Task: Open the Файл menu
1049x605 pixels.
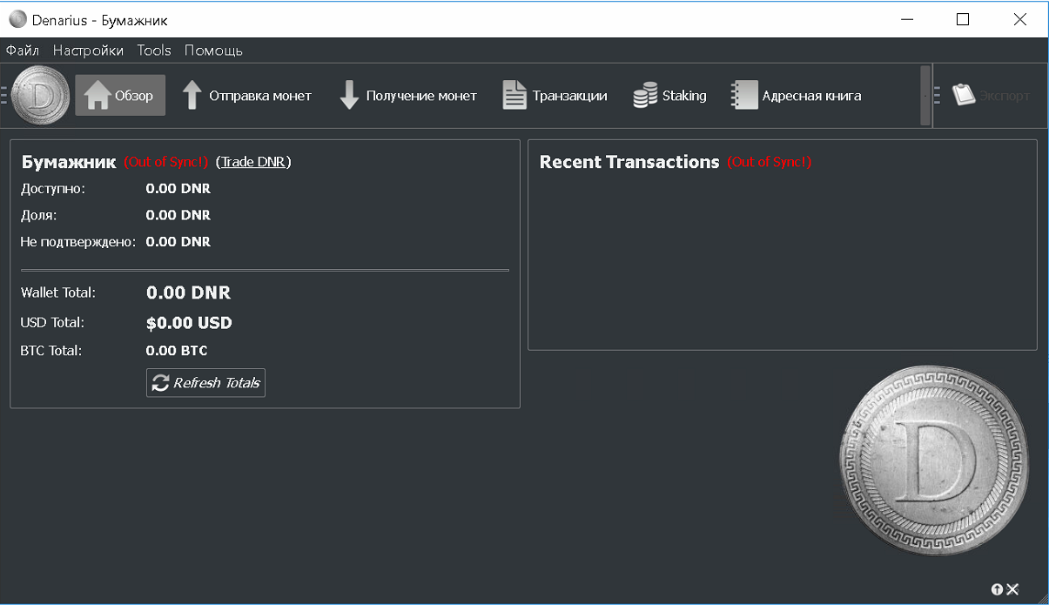Action: (23, 50)
